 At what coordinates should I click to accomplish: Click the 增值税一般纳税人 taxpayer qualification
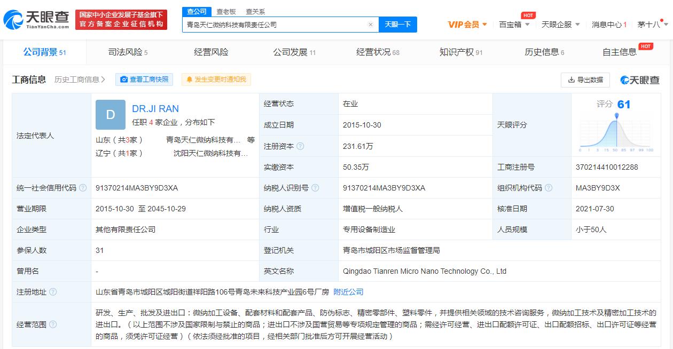pyautogui.click(x=373, y=209)
